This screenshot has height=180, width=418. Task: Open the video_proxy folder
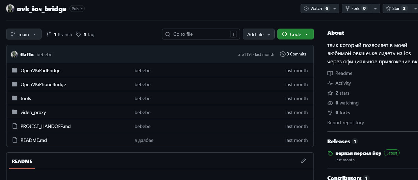tap(33, 112)
